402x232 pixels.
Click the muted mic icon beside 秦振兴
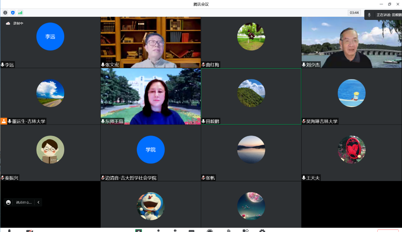coord(3,178)
